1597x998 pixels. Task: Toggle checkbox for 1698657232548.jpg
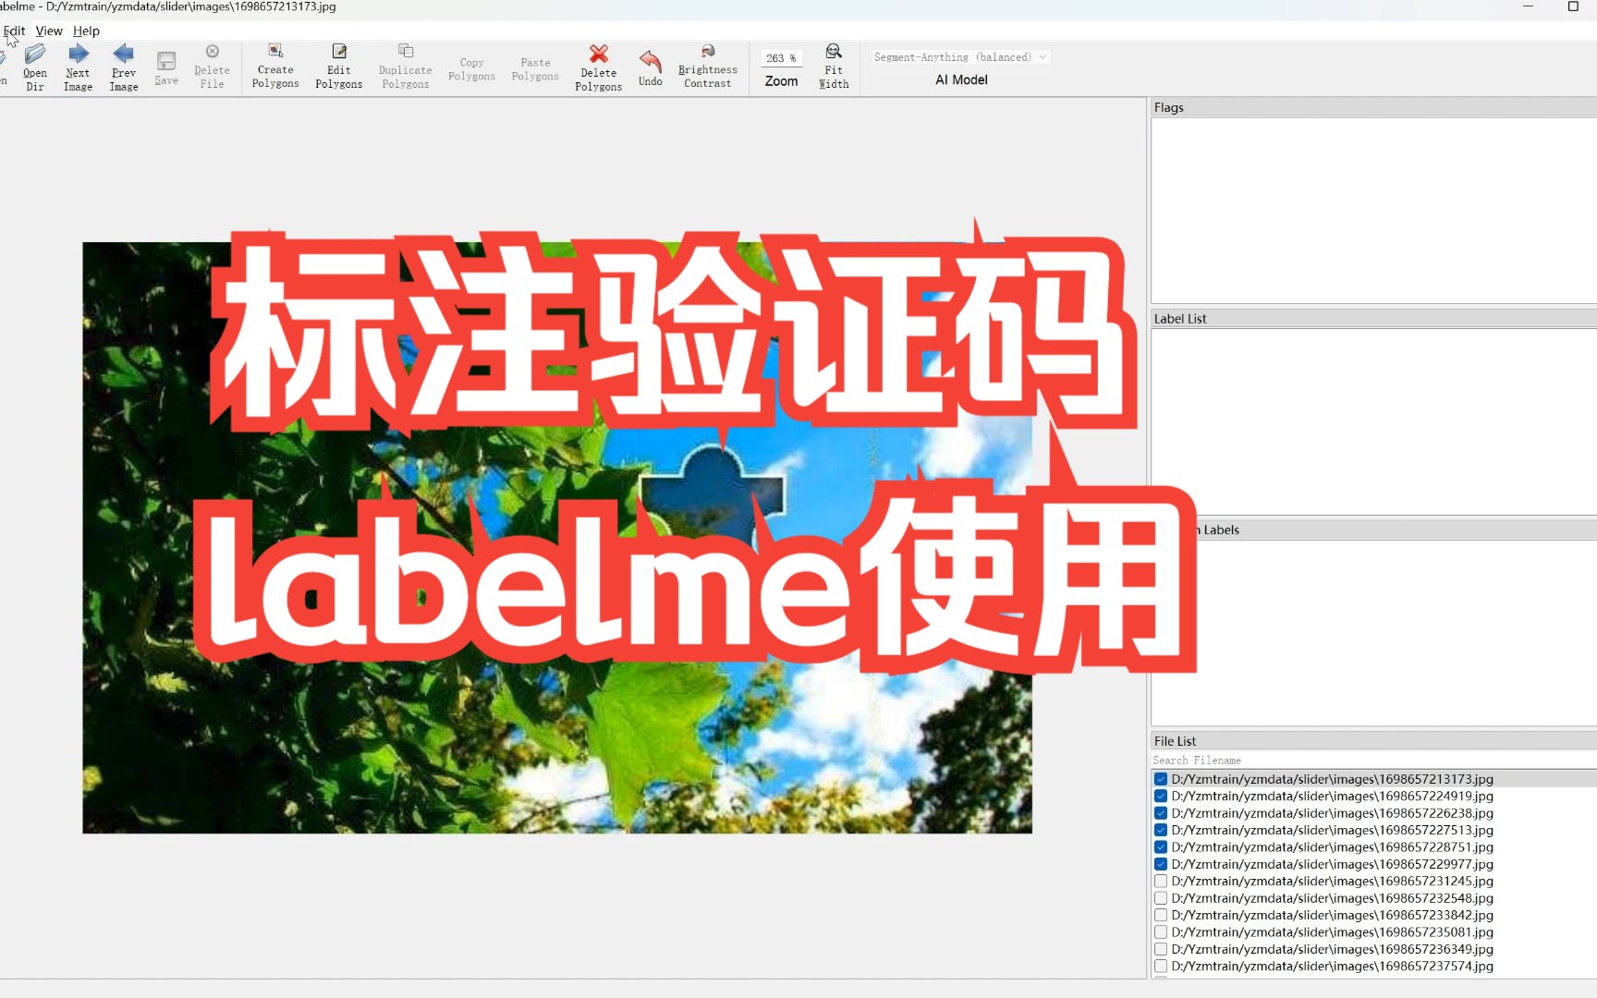tap(1161, 898)
